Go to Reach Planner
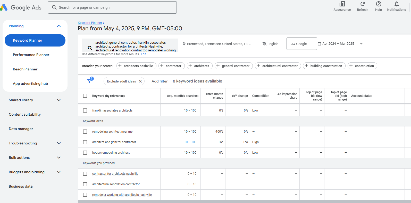Image resolution: width=411 pixels, height=203 pixels. click(25, 69)
